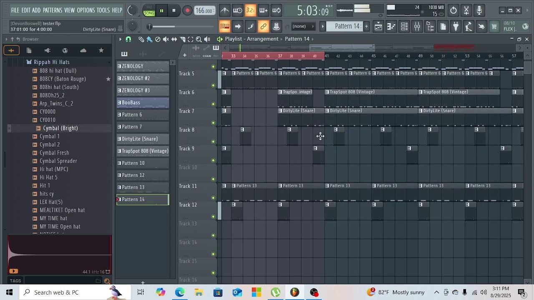
Task: Click the master volume knob
Action: click(x=132, y=10)
